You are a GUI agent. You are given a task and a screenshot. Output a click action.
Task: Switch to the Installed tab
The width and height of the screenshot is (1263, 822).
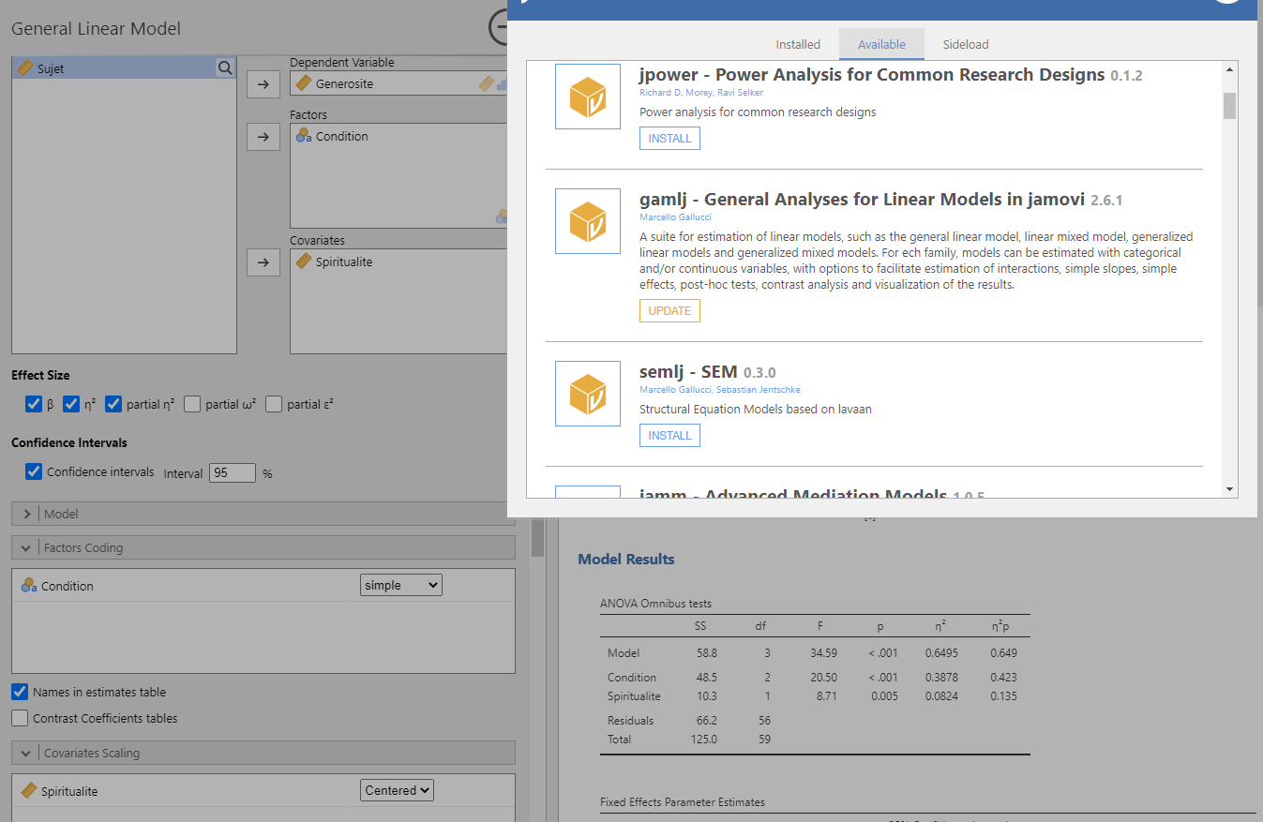point(798,44)
